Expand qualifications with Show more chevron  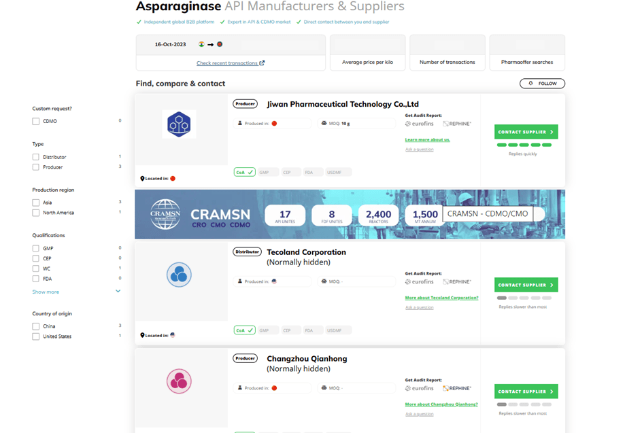coord(118,292)
